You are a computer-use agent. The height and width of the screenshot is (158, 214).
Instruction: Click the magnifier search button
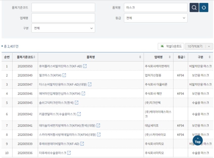click(194, 7)
